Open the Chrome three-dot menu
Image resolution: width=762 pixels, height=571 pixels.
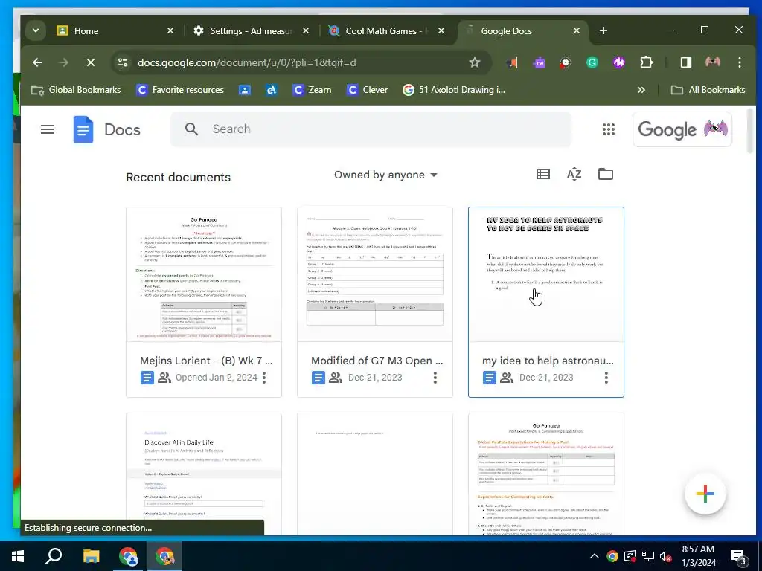(739, 62)
